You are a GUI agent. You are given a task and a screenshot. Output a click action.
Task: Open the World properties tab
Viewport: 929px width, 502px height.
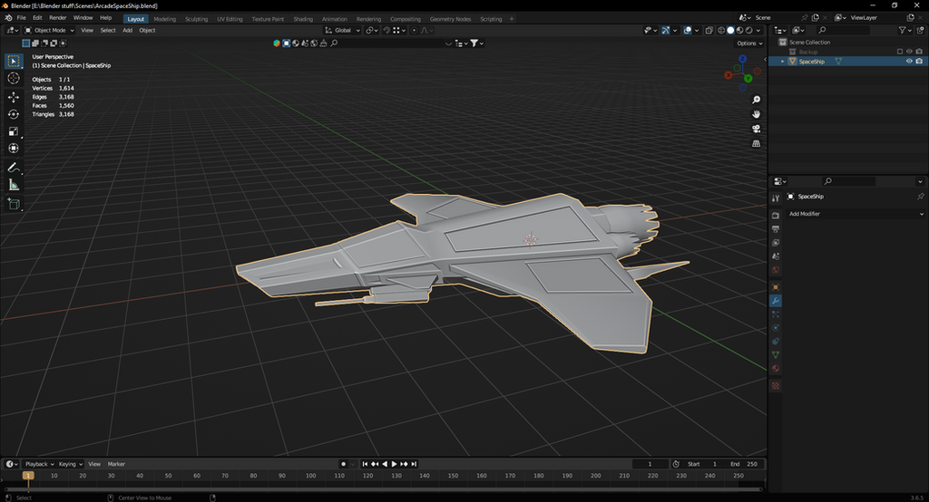(x=776, y=270)
